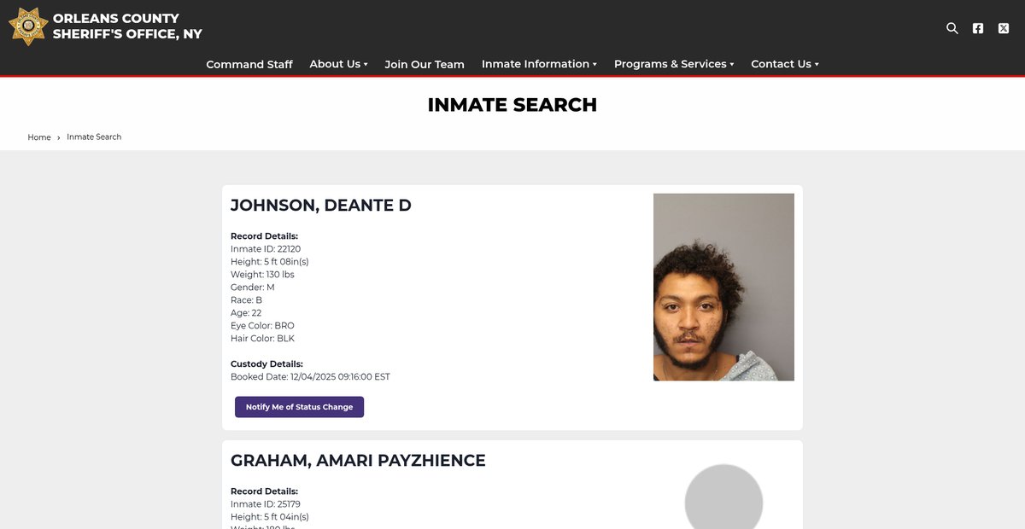The image size is (1025, 529).
Task: Open the X social media icon
Action: (1004, 28)
